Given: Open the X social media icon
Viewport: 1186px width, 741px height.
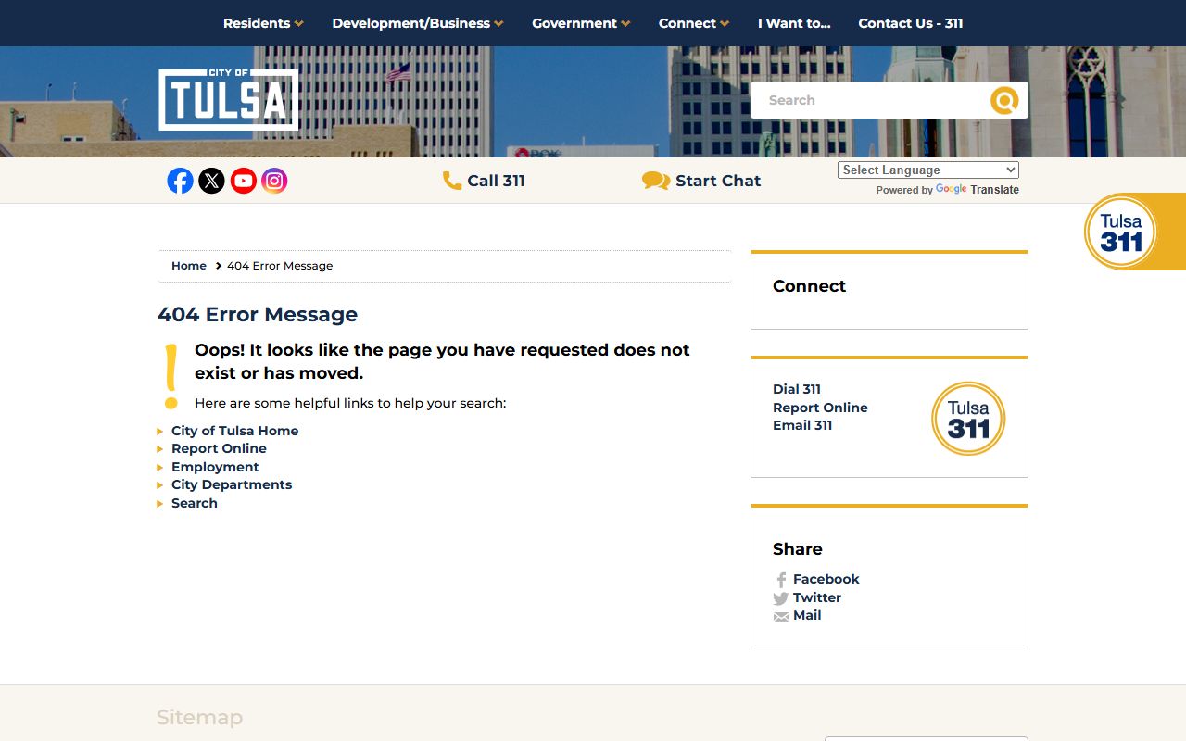Looking at the screenshot, I should (211, 181).
